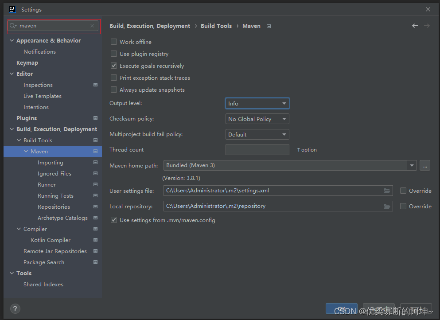Open the Output level dropdown

point(257,104)
